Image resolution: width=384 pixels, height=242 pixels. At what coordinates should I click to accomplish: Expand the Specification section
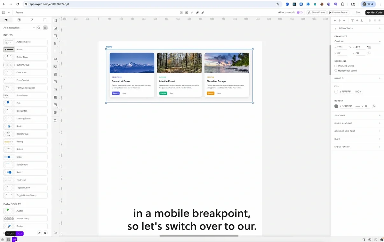[380, 147]
